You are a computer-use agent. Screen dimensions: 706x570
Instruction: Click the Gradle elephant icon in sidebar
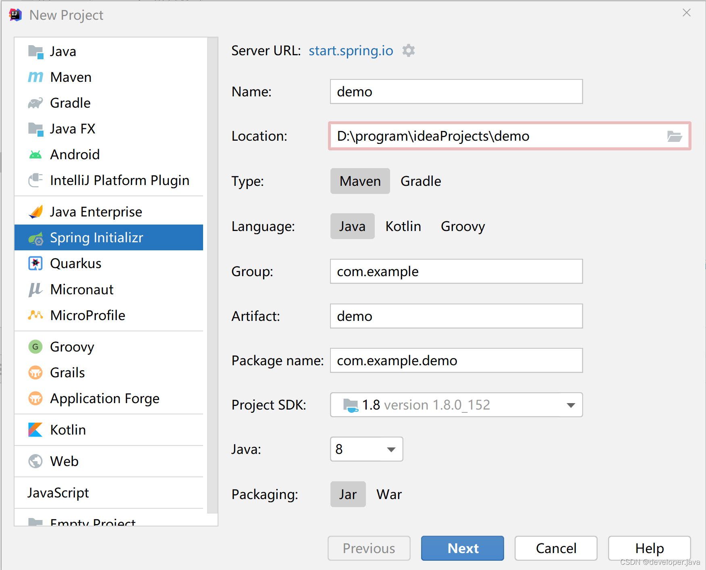click(35, 103)
